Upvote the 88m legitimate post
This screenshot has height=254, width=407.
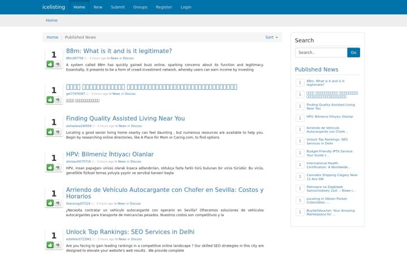coord(50,64)
